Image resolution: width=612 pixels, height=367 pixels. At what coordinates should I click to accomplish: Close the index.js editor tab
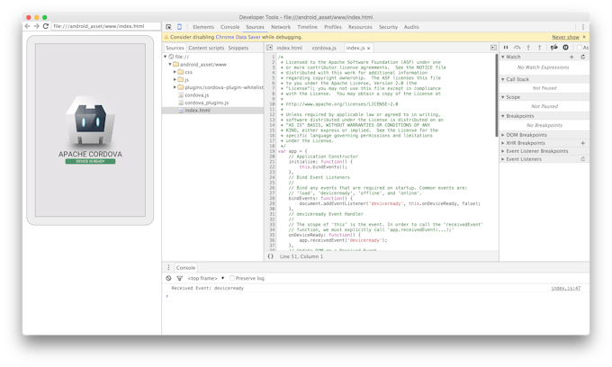click(x=368, y=48)
